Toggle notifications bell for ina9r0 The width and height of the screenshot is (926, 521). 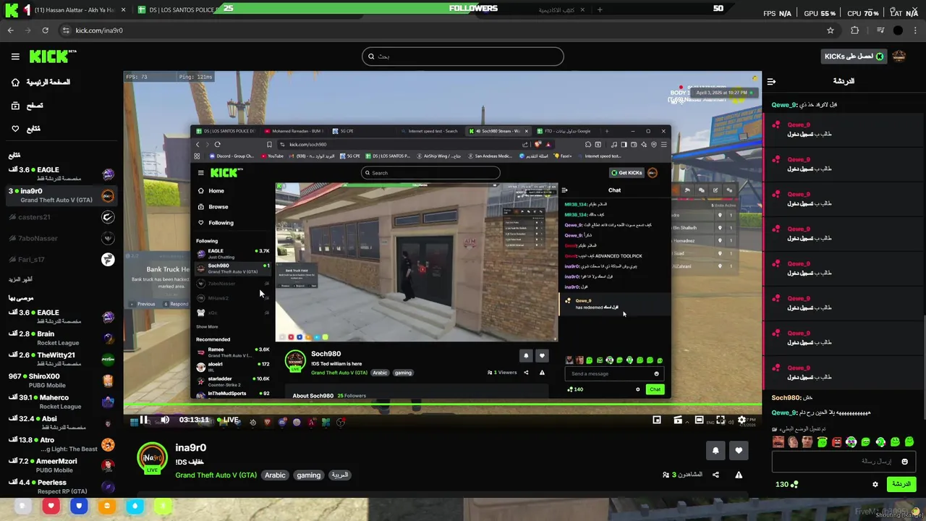coord(715,451)
